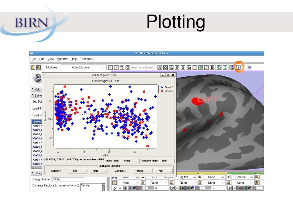Click subjects table left scroll arrow
Viewport: 293px width, 219px height.
click(x=33, y=168)
